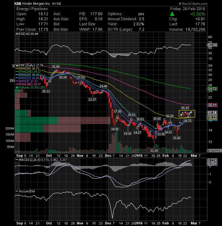Click the 32.00 price high label
222x226 pixels.
pos(55,66)
